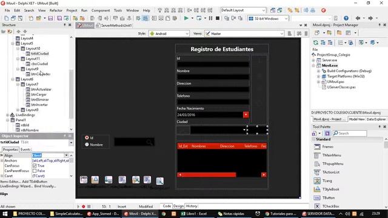Click the Add TEditButton link
388x218 pixels.
35,182
